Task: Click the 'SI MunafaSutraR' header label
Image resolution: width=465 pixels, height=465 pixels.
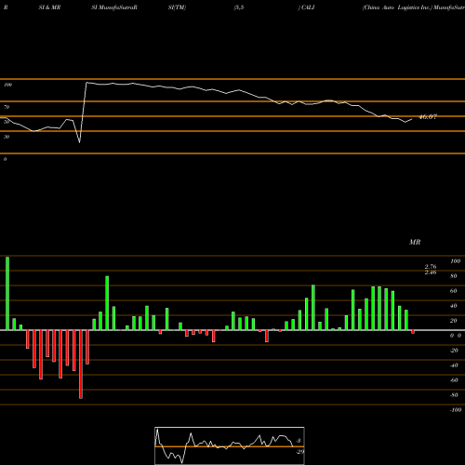Action: [114, 7]
